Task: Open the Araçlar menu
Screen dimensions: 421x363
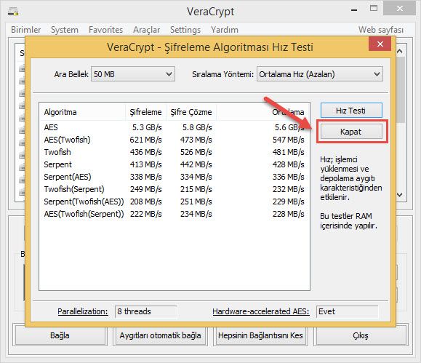Action: 146,30
